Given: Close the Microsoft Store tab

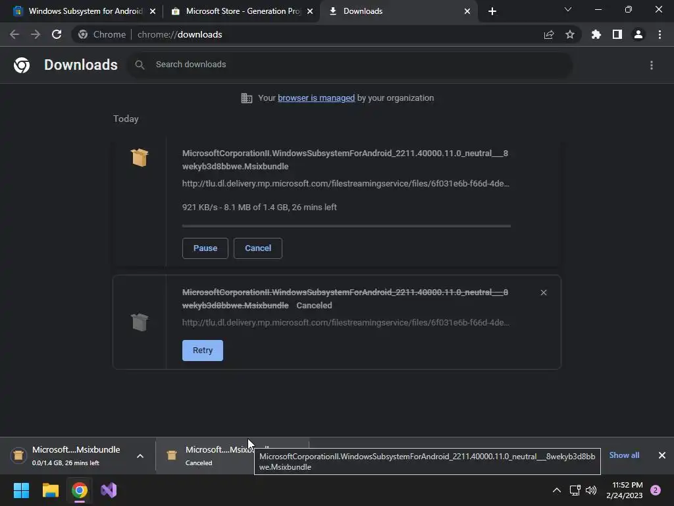Looking at the screenshot, I should pos(311,11).
